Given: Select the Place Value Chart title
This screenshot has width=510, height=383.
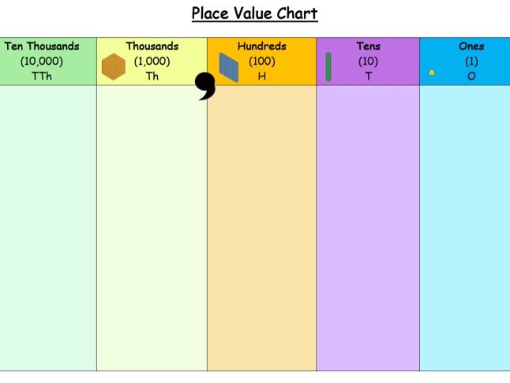Looking at the screenshot, I should click(x=255, y=14).
